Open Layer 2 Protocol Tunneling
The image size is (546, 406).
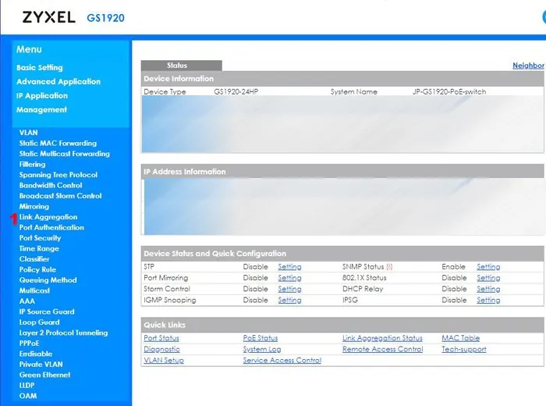pos(63,333)
